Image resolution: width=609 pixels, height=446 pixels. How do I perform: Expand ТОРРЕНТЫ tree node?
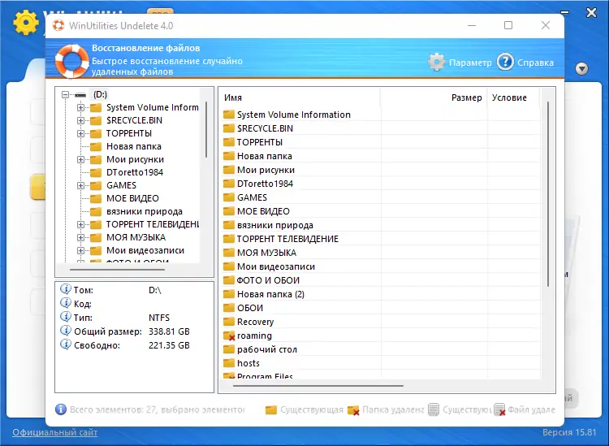tap(80, 134)
